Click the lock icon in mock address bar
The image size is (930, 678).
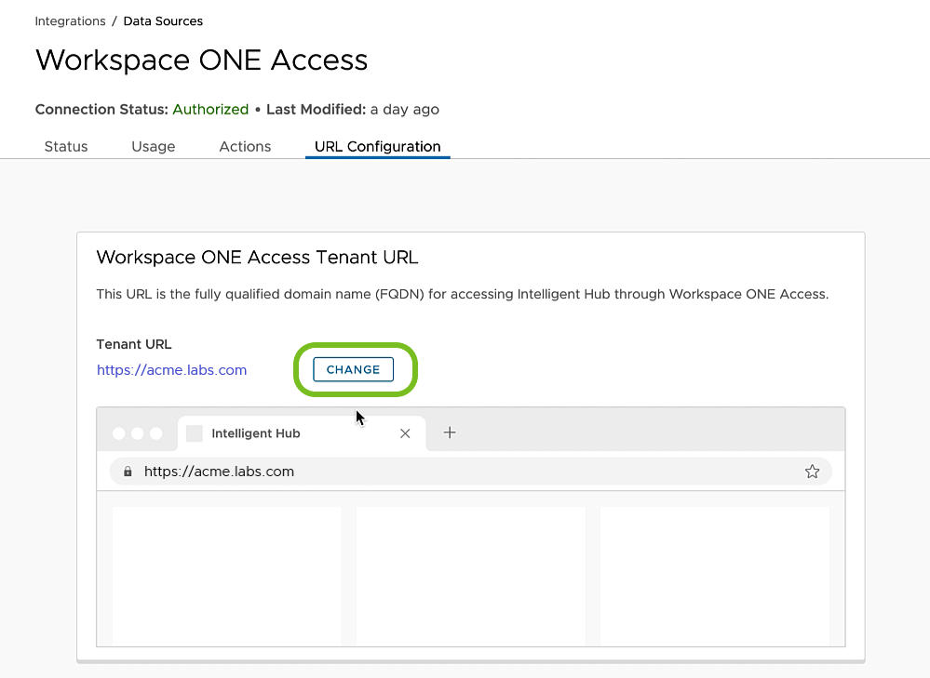tap(128, 472)
